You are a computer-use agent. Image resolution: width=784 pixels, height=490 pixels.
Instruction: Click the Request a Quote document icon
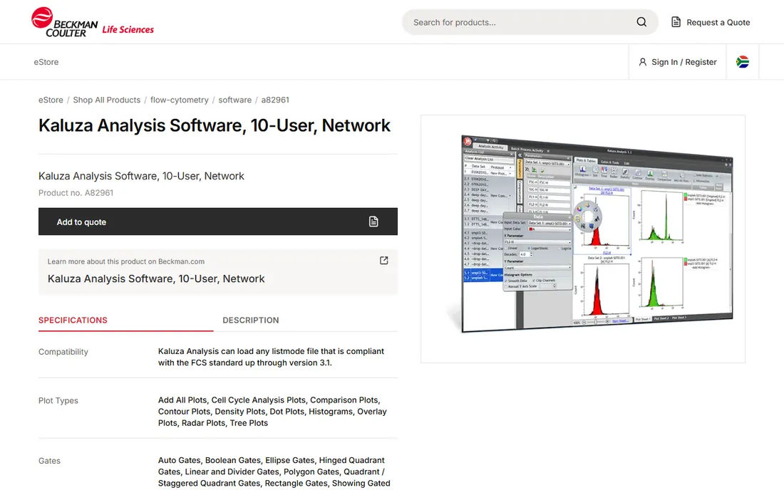coord(676,22)
